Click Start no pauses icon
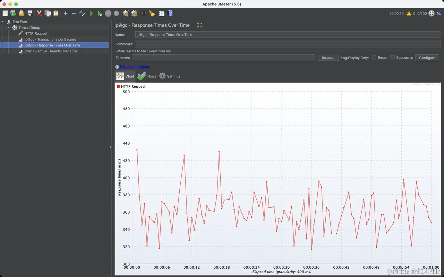The height and width of the screenshot is (277, 444). [100, 14]
